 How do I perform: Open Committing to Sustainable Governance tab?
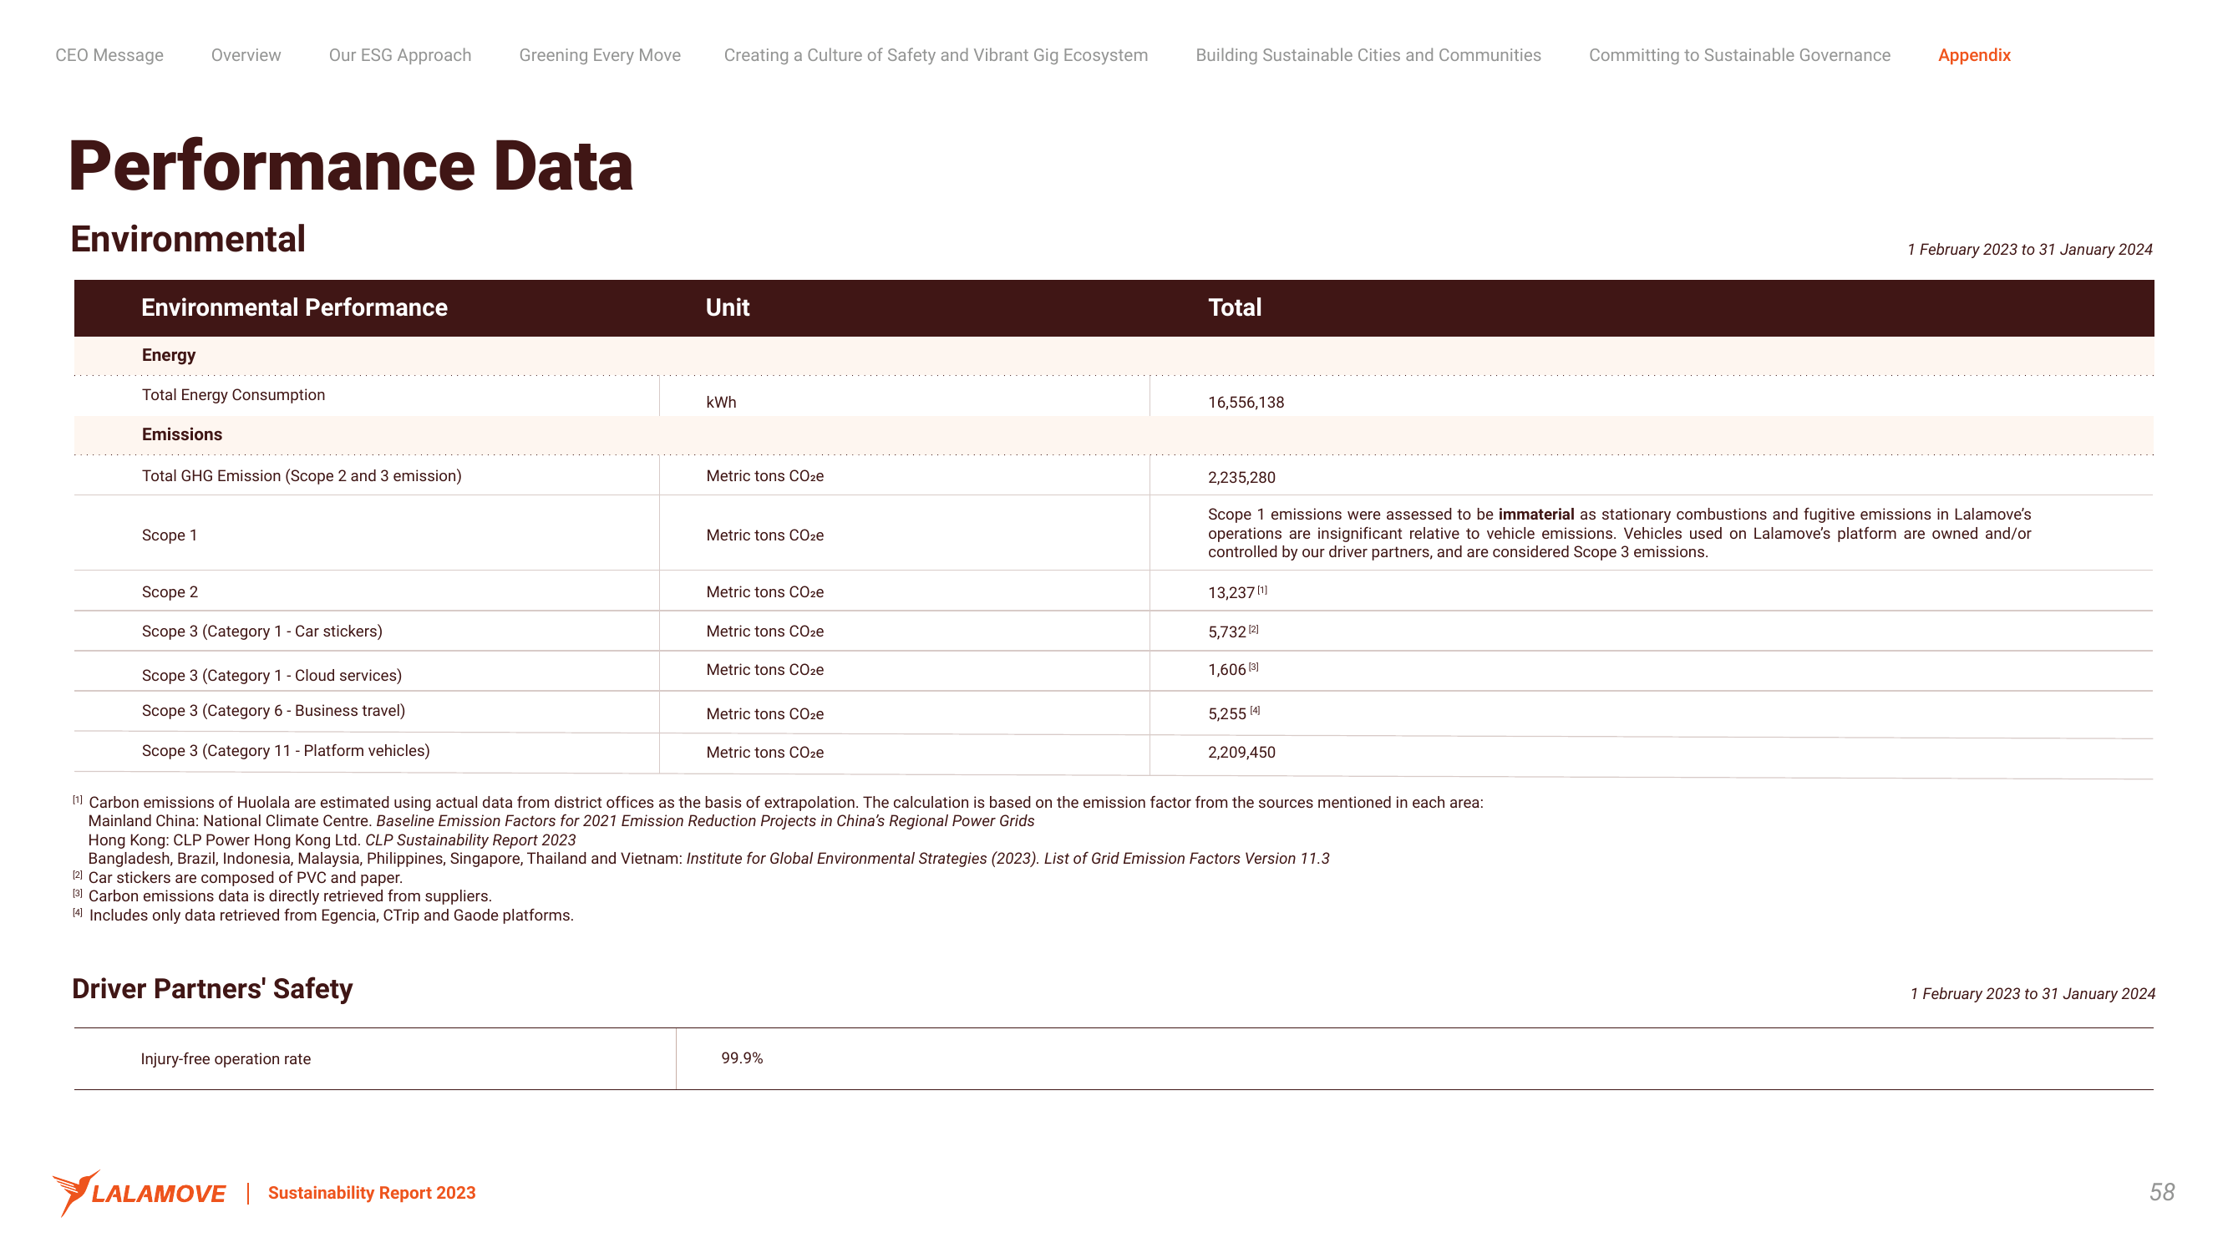1739,55
